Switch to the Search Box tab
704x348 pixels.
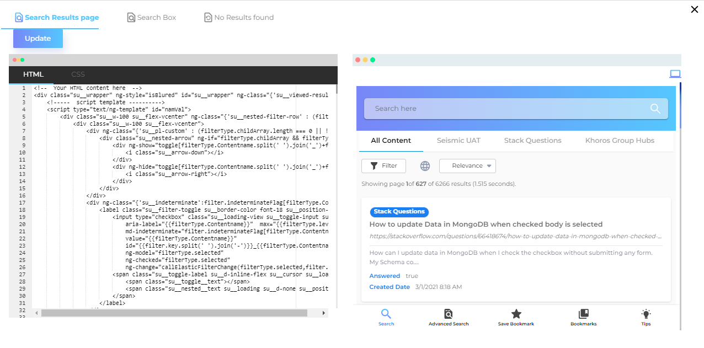click(152, 18)
